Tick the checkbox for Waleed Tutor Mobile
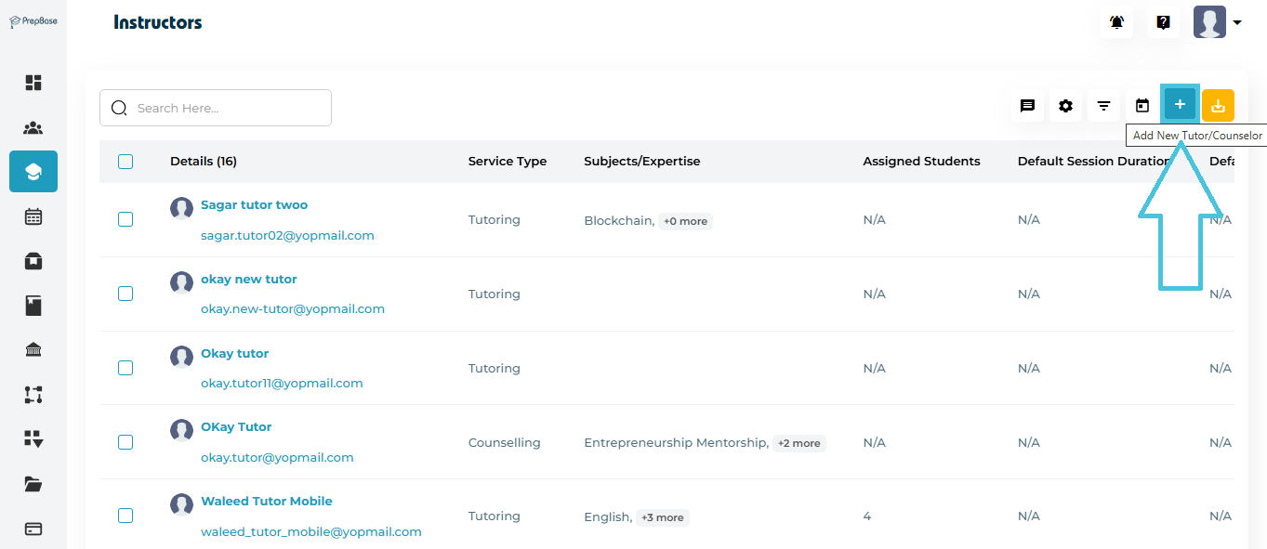 click(125, 516)
